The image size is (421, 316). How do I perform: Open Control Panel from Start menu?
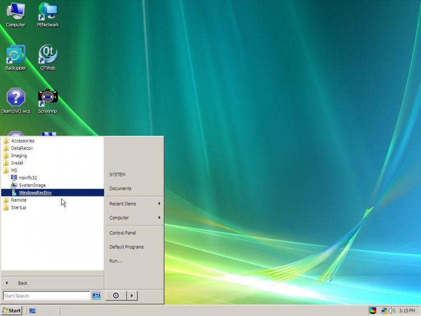[x=123, y=233]
